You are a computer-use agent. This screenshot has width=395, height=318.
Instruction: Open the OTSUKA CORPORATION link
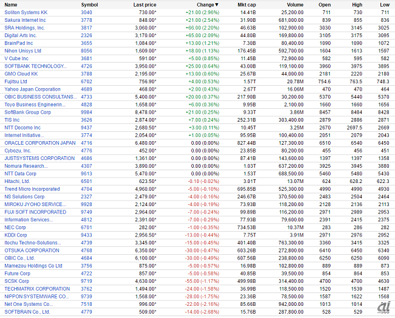pos(32,251)
